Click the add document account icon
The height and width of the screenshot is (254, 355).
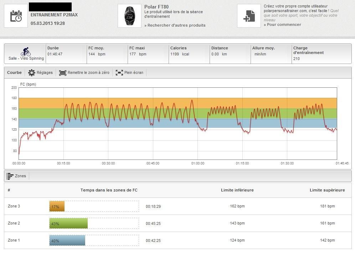click(249, 16)
